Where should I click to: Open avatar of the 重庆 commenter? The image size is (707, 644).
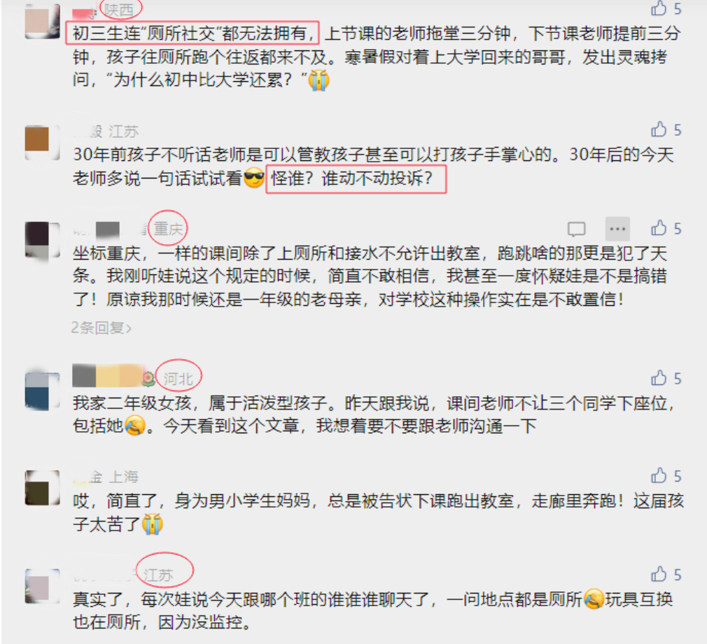pyautogui.click(x=43, y=240)
